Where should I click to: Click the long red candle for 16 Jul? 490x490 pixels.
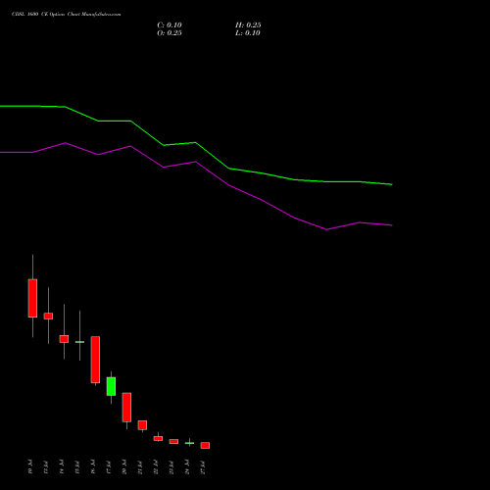coord(95,360)
